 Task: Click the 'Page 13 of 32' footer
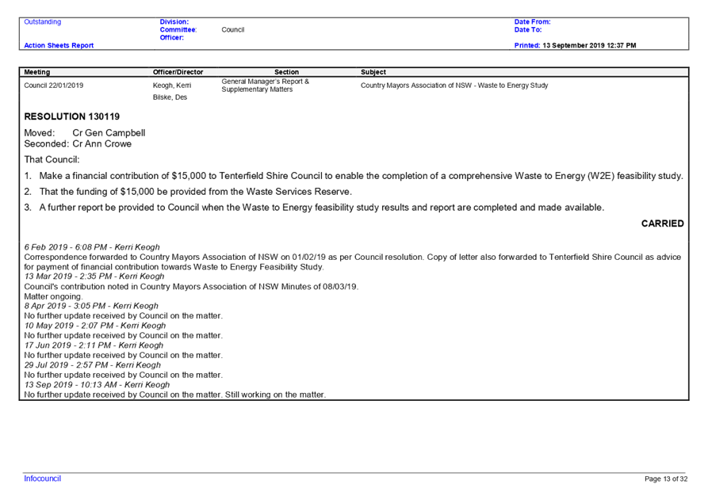[666, 479]
